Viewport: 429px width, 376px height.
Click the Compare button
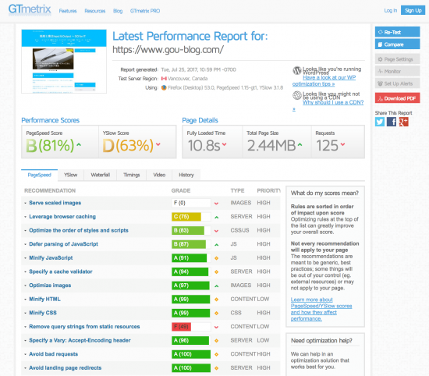397,44
